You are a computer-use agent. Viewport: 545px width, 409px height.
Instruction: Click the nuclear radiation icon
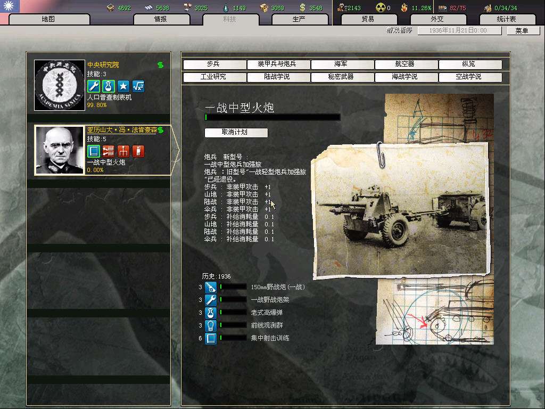[381, 7]
